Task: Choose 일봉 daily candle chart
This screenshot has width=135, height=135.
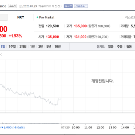Action: 111,47
